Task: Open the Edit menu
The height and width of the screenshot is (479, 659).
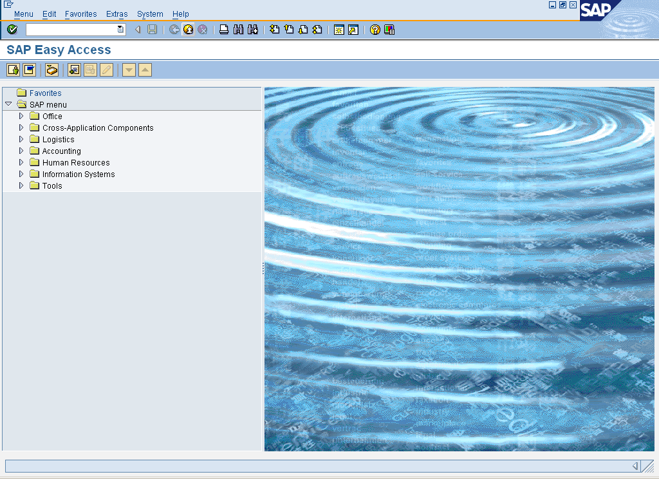Action: pos(49,14)
